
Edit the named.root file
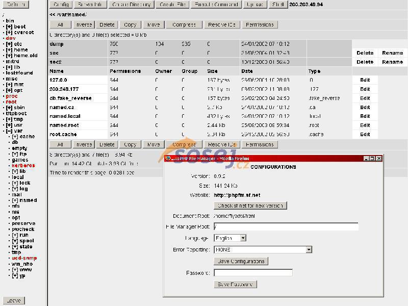click(365, 125)
